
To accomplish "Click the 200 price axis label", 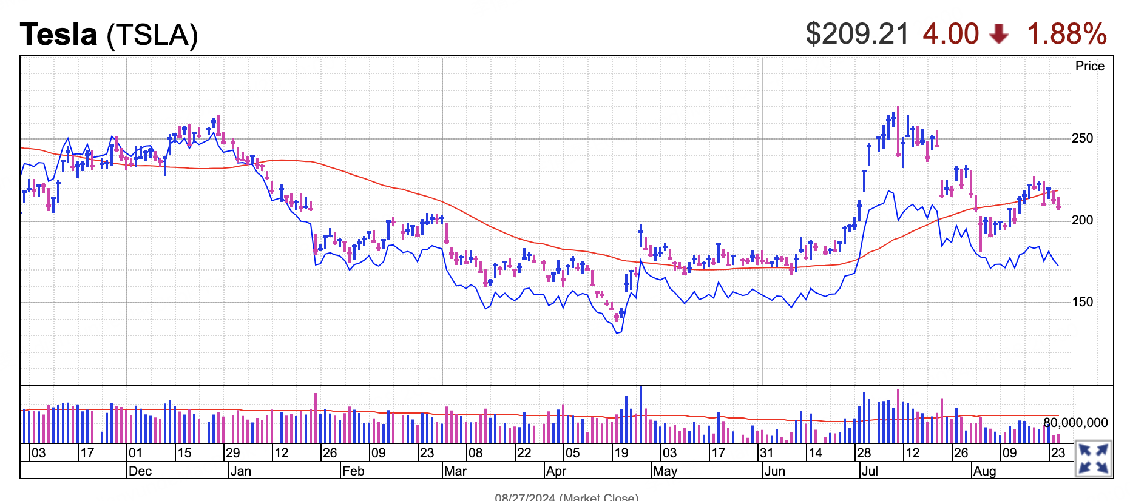I will 1082,220.
